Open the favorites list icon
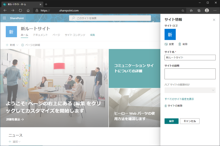Screen dimensions: 220x146 coord(191,10)
